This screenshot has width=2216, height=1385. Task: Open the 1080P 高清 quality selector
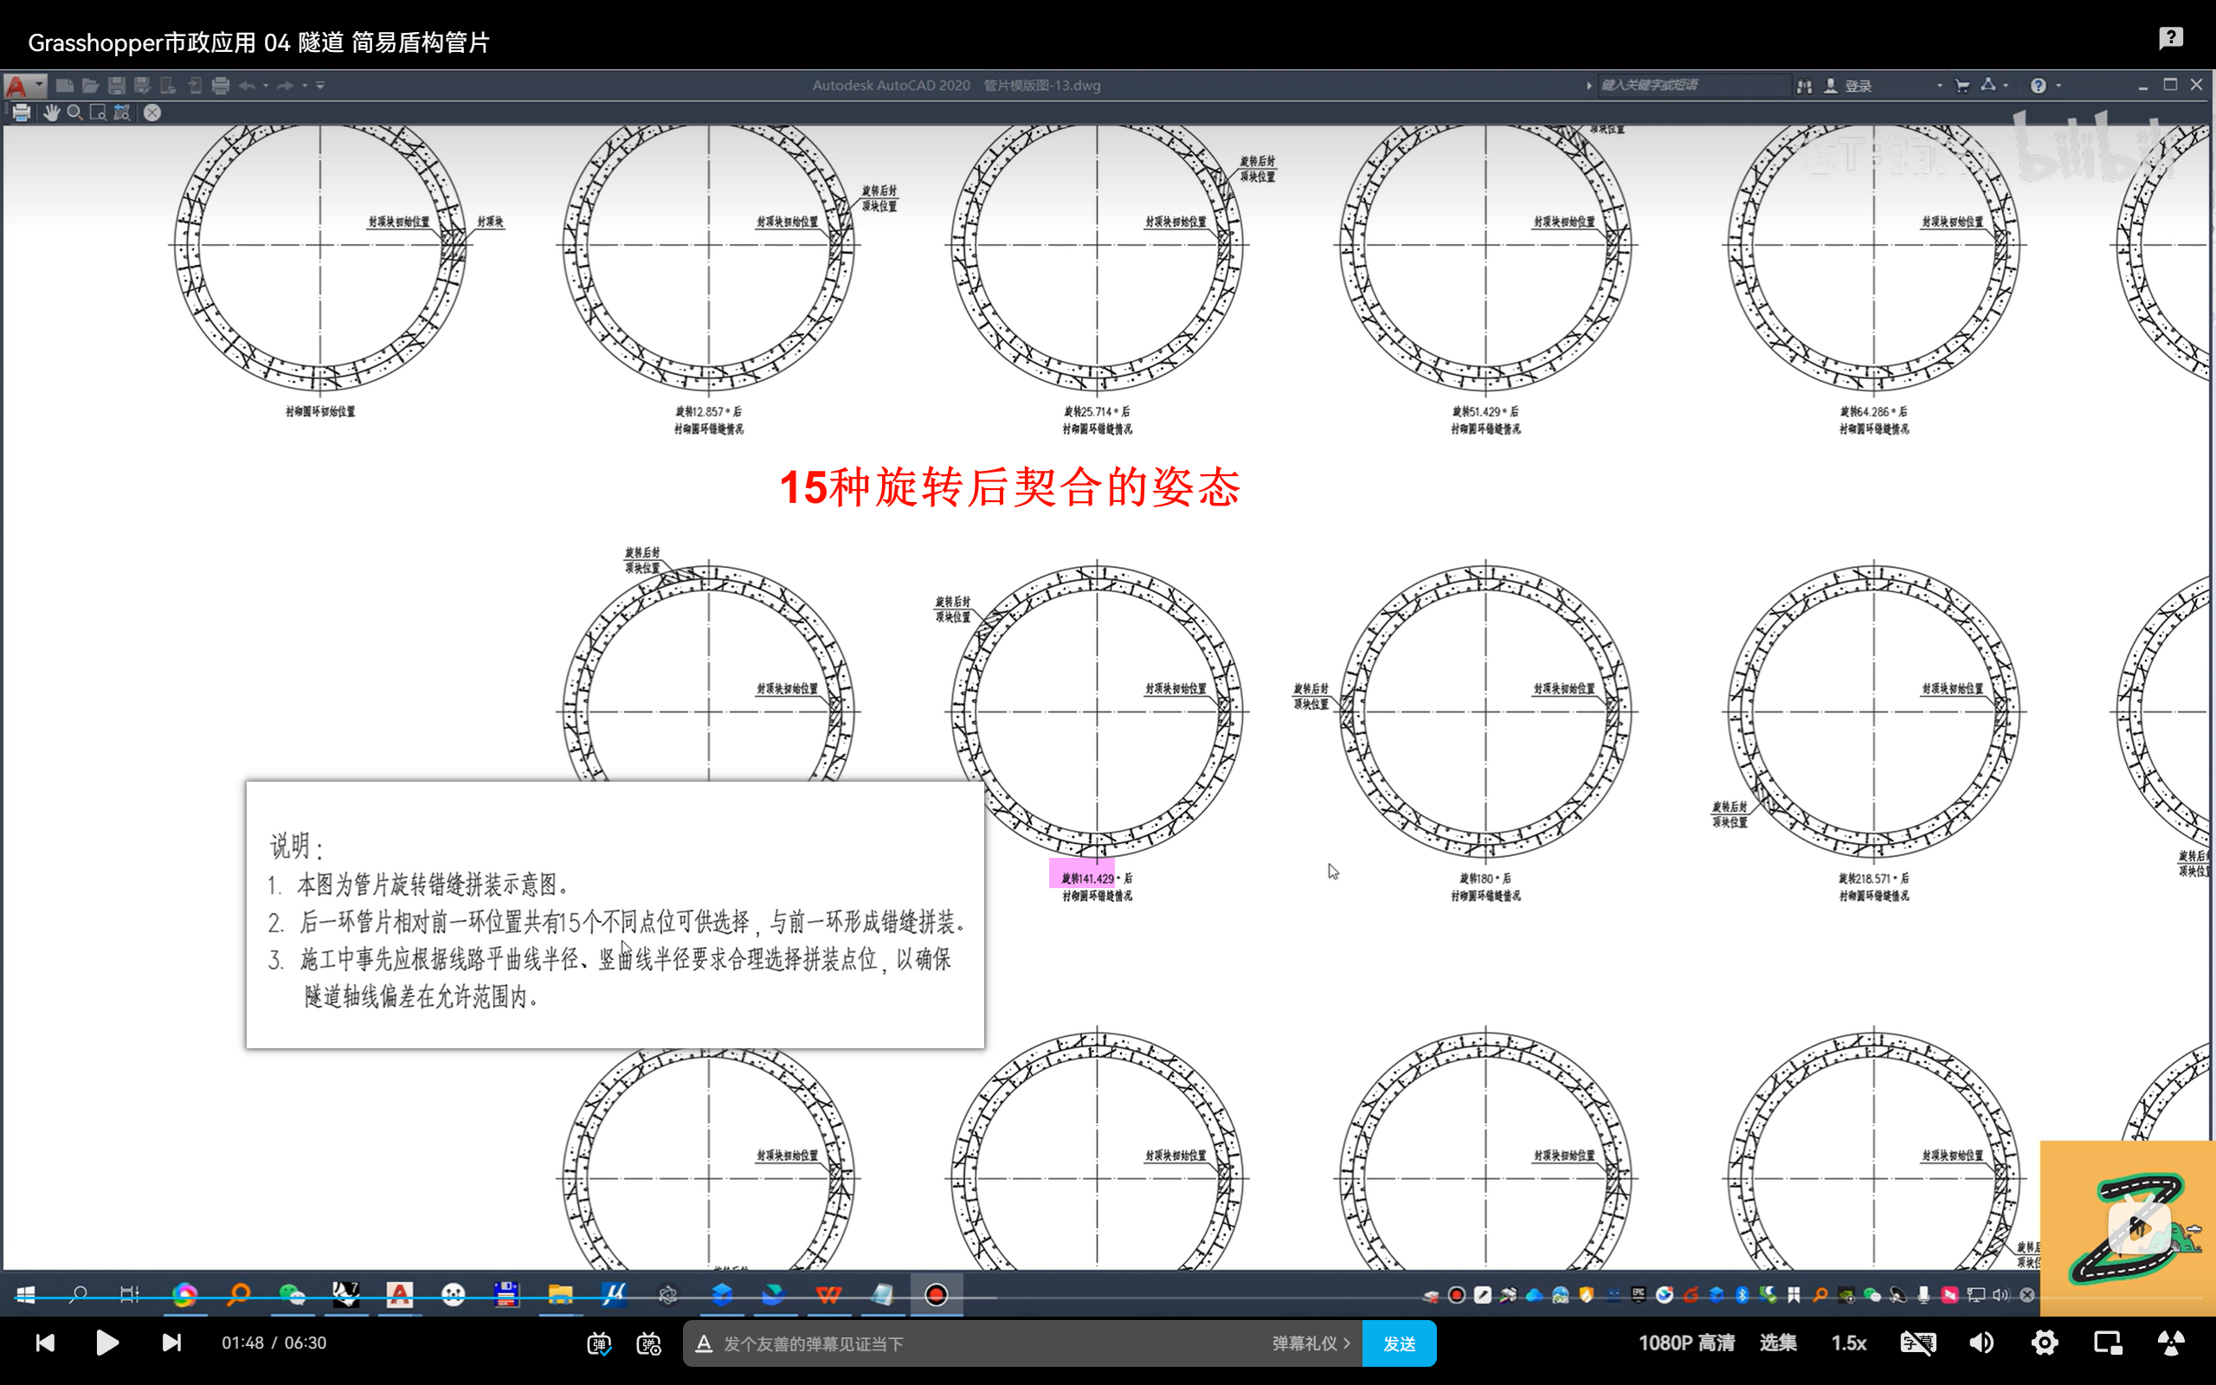(x=1686, y=1343)
